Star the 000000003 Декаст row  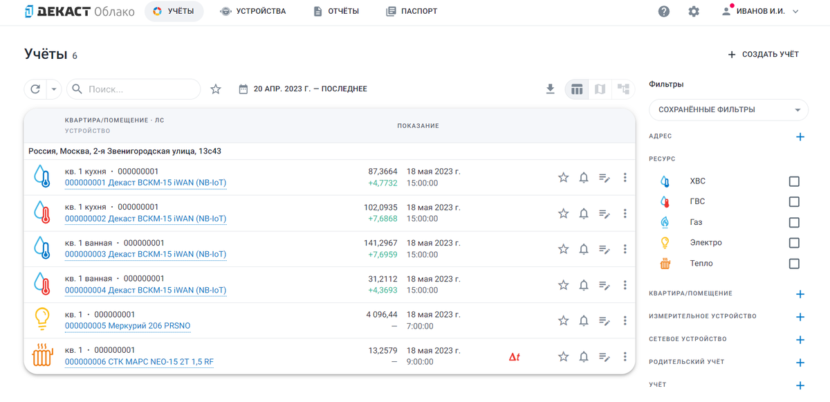coord(563,249)
